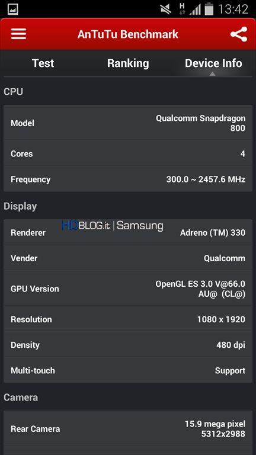Viewport: 256px width, 455px height.
Task: Open the hamburger menu icon
Action: click(18, 34)
